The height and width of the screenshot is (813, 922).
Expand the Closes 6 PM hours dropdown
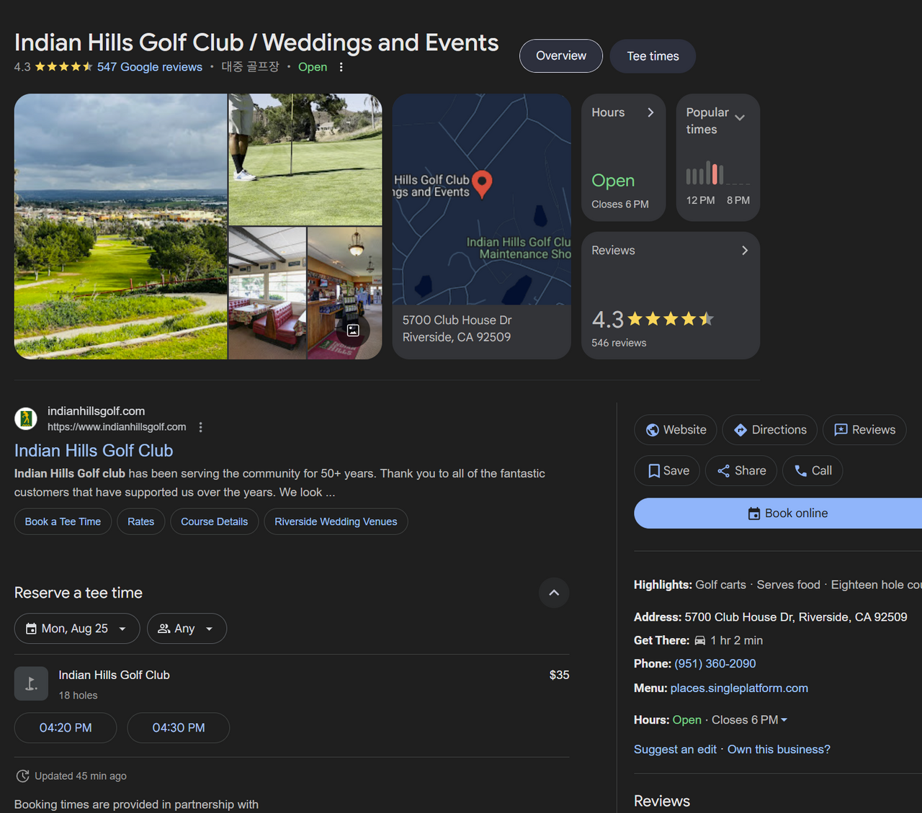pos(784,720)
